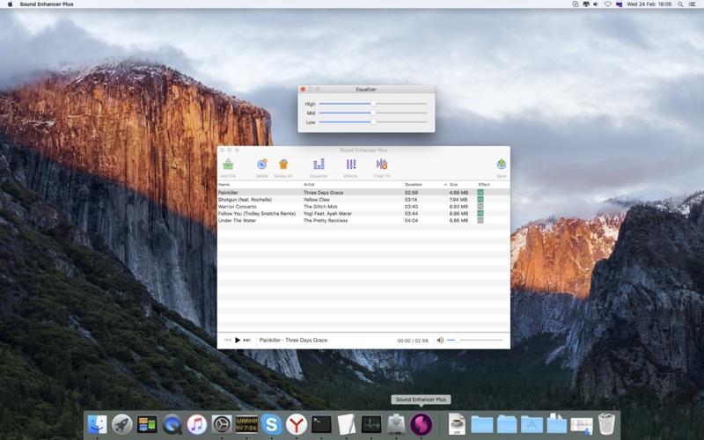Select the Shotgun (feat. Rochelle) track

click(363, 200)
